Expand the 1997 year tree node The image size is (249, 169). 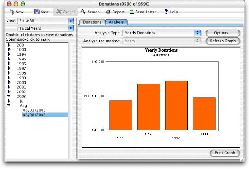tap(9, 68)
